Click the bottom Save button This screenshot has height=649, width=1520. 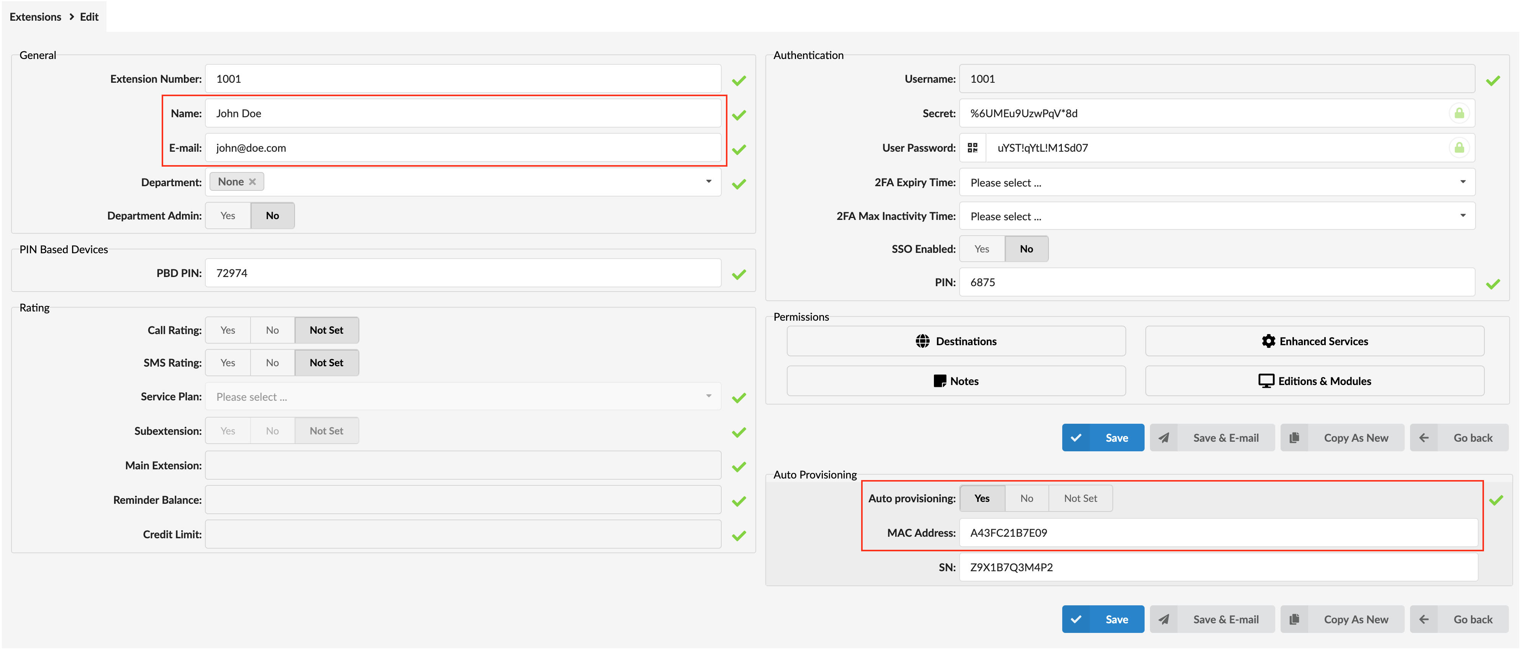pyautogui.click(x=1102, y=619)
